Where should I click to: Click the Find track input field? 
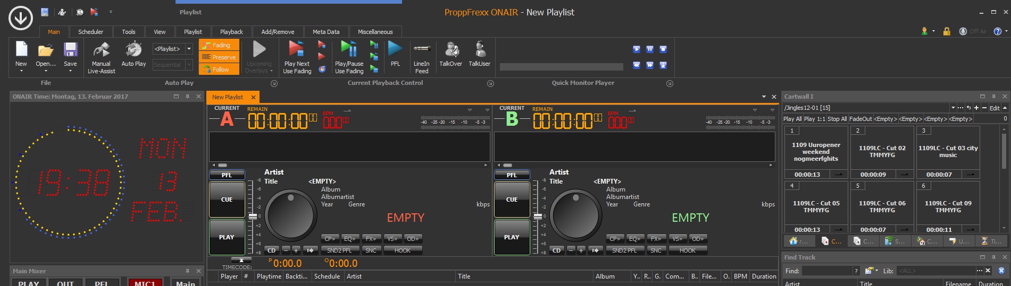[x=827, y=271]
